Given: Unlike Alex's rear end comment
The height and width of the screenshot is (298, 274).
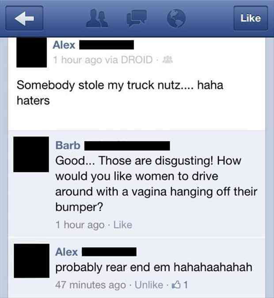Looking at the screenshot, I should click(x=149, y=285).
